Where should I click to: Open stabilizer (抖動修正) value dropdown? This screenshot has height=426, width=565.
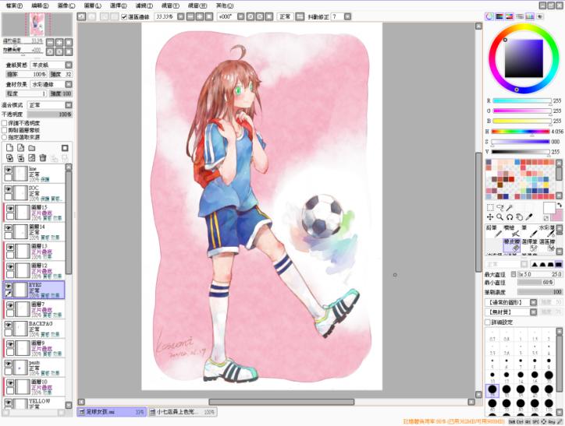tap(347, 16)
